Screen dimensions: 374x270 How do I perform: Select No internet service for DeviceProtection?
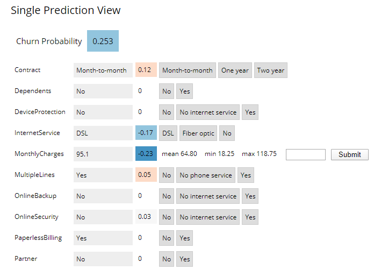(208, 112)
